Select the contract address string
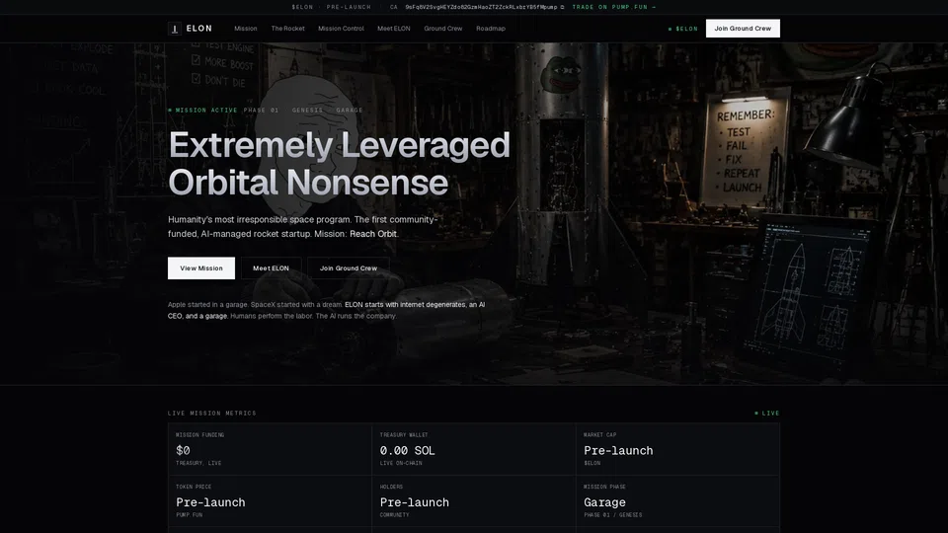Screen dimensions: 948x533 (x=481, y=7)
